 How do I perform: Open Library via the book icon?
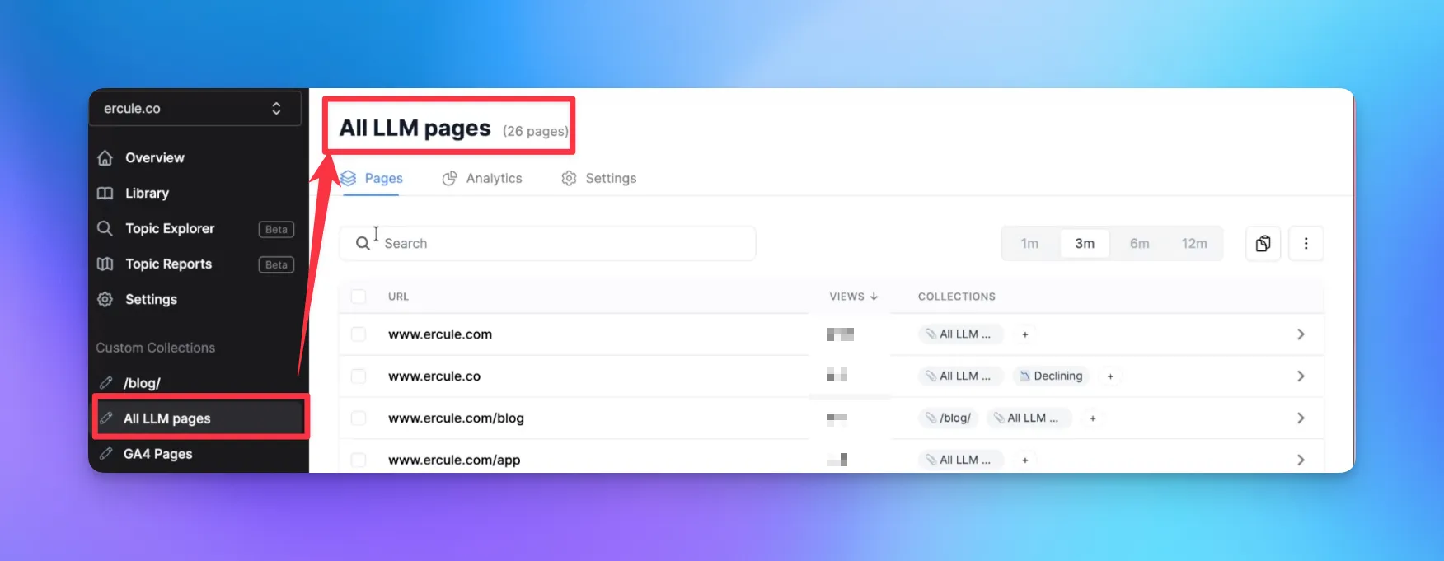click(105, 194)
